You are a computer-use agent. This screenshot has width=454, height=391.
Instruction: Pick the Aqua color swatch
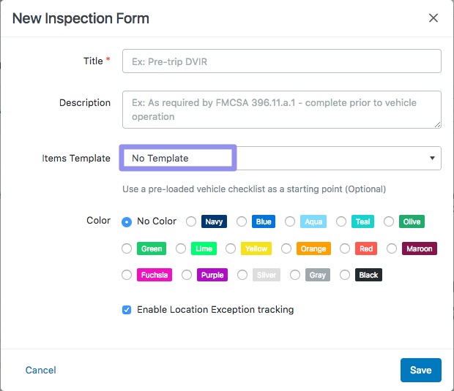[x=313, y=221]
